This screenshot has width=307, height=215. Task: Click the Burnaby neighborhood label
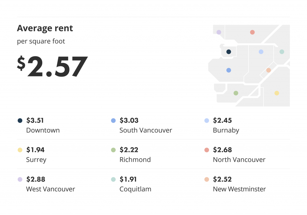[226, 130]
